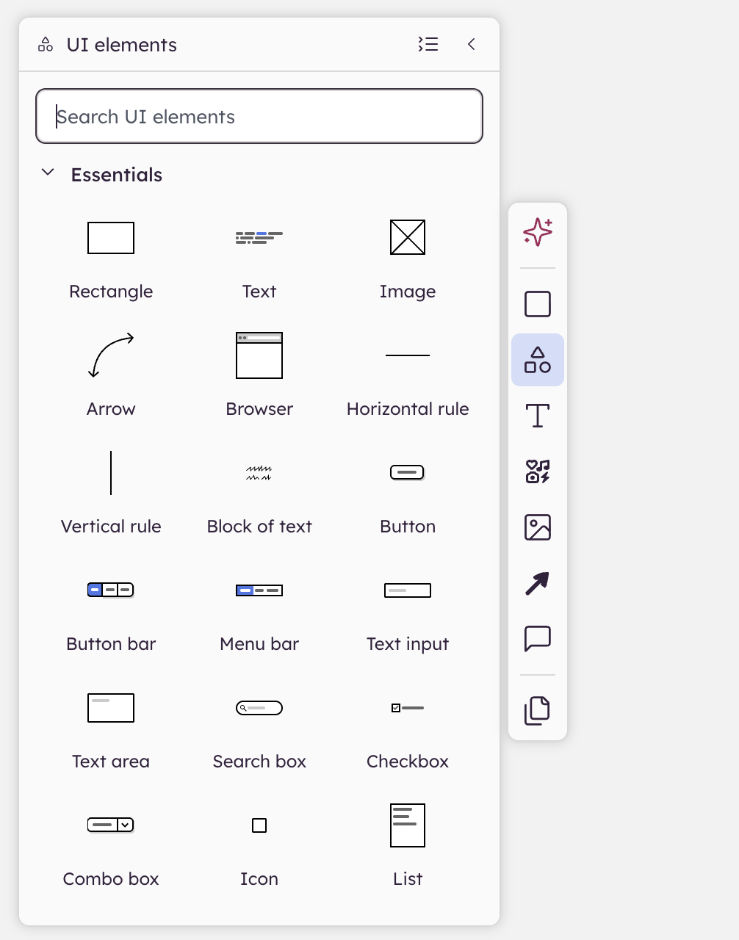Choose the Search box element
739x940 pixels.
259,707
